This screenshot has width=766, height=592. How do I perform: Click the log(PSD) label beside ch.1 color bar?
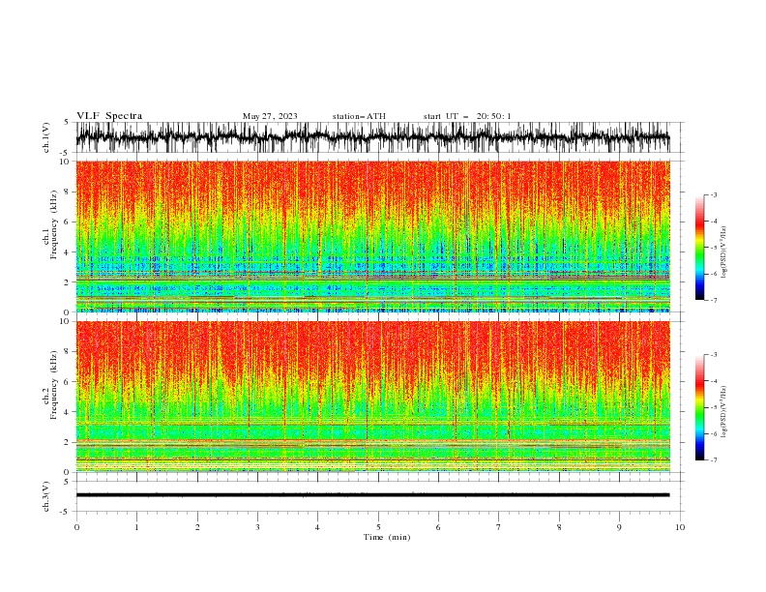723,252
